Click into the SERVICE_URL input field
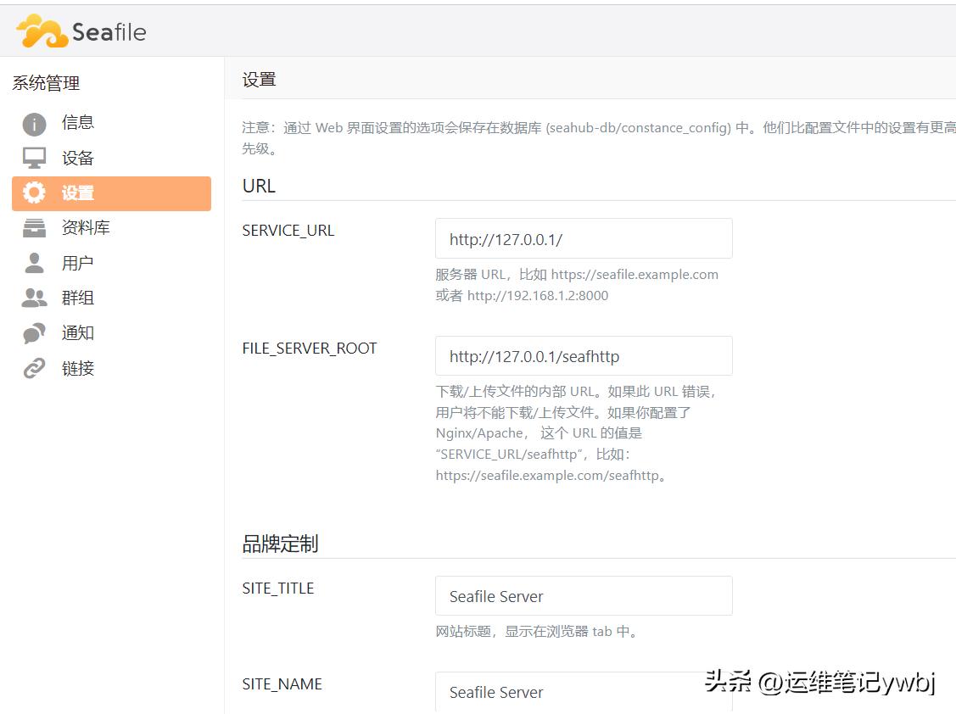The image size is (956, 714). coord(583,238)
